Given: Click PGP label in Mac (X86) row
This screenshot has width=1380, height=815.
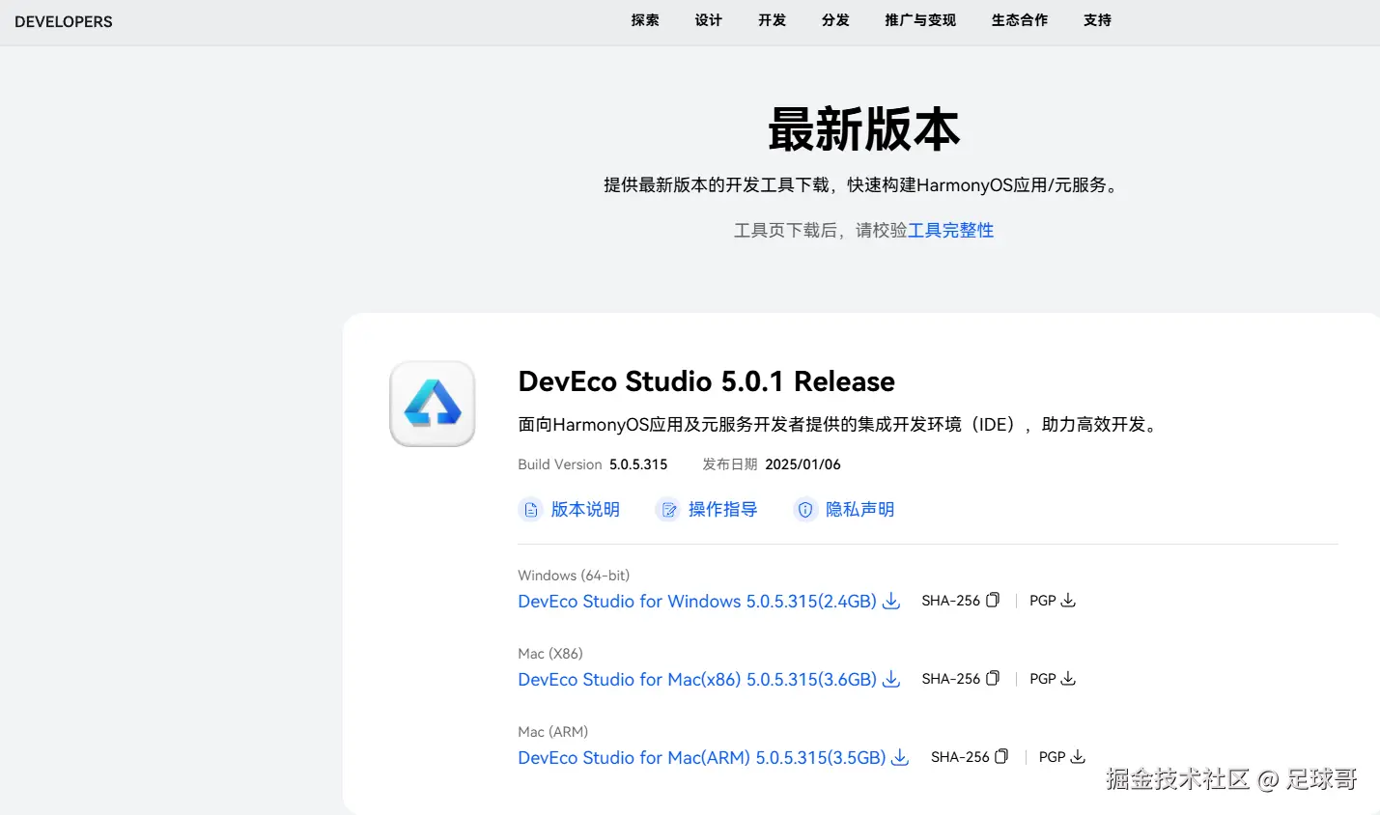Looking at the screenshot, I should (x=1043, y=679).
